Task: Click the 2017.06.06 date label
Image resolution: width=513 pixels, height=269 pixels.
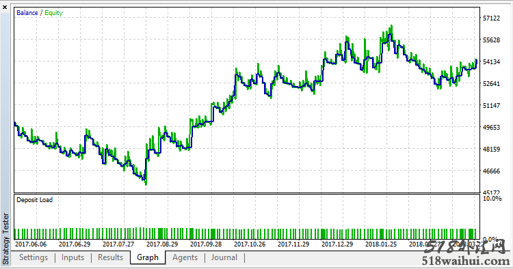Action: pos(31,244)
